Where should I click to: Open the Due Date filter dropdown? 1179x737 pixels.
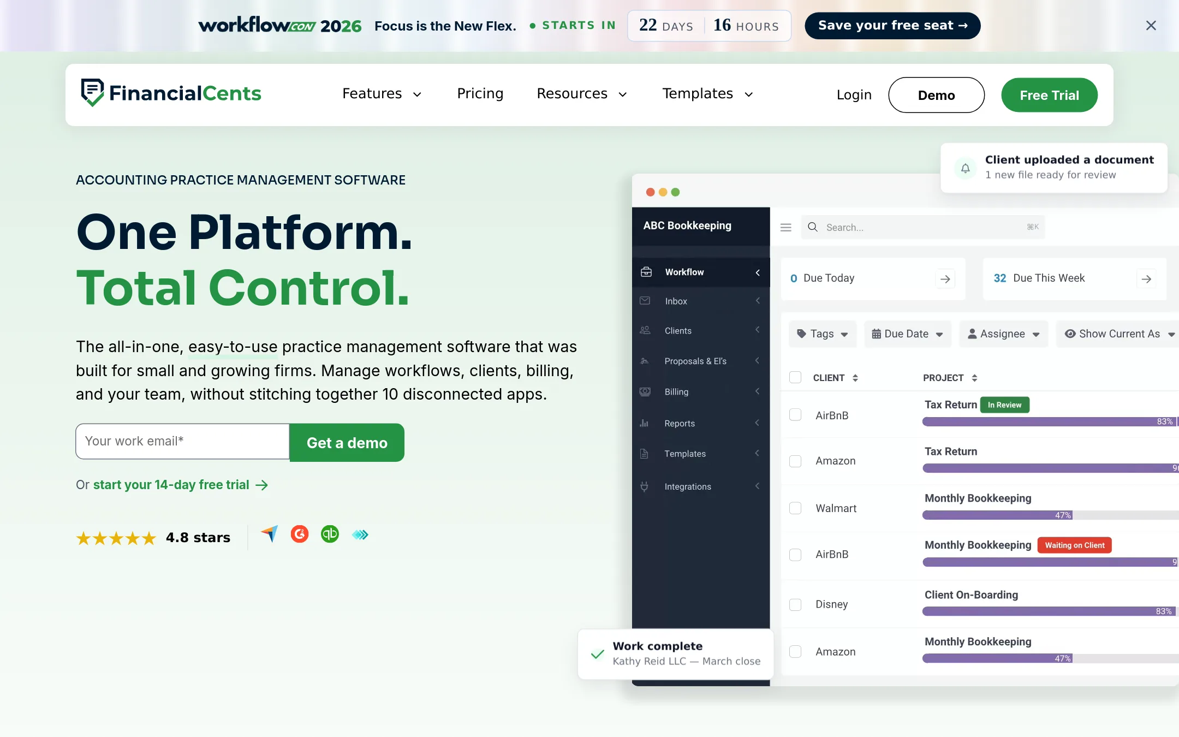[x=907, y=334]
